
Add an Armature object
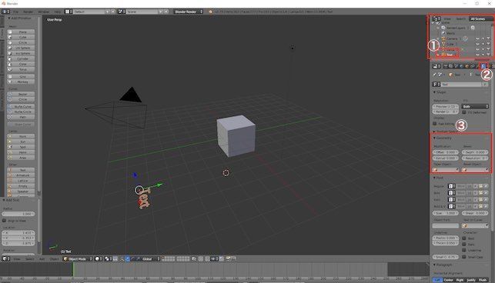point(21,175)
